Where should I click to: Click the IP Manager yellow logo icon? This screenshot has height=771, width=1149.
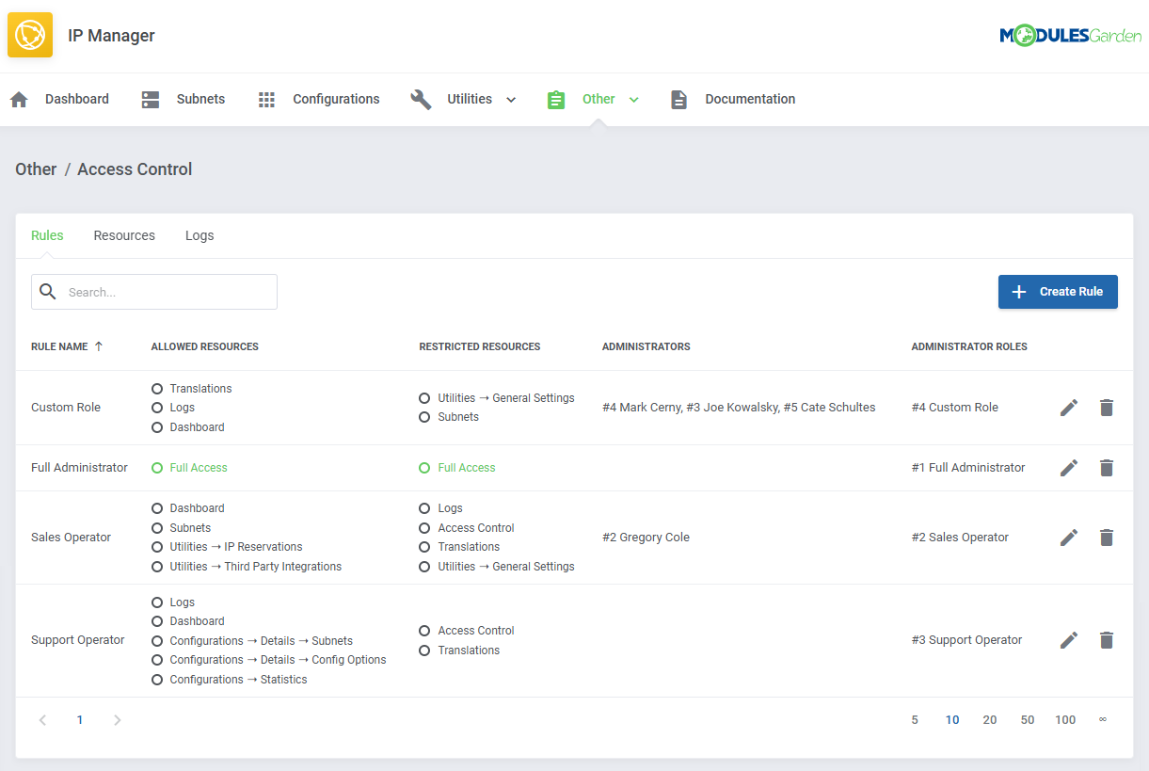pos(30,35)
